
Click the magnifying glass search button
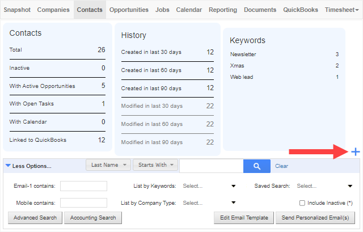pos(257,166)
